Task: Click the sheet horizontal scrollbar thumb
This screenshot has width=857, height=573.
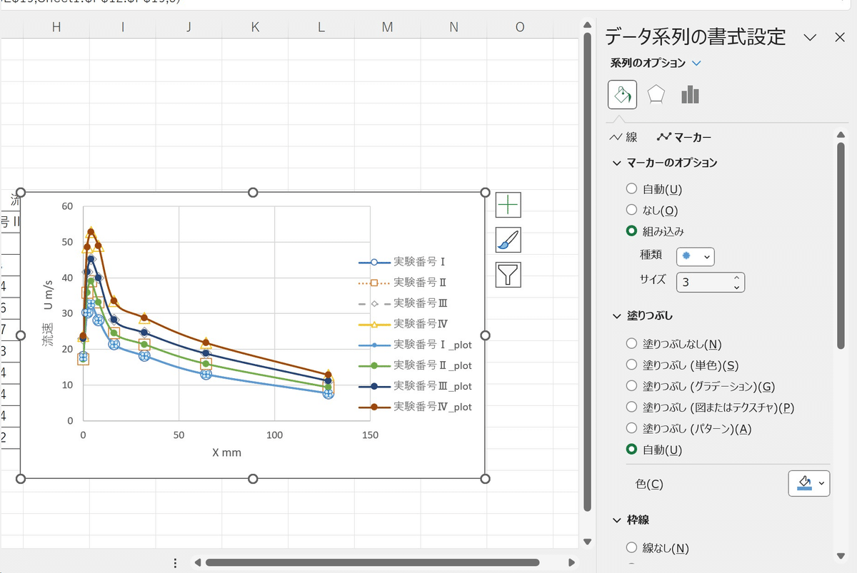Action: point(372,562)
